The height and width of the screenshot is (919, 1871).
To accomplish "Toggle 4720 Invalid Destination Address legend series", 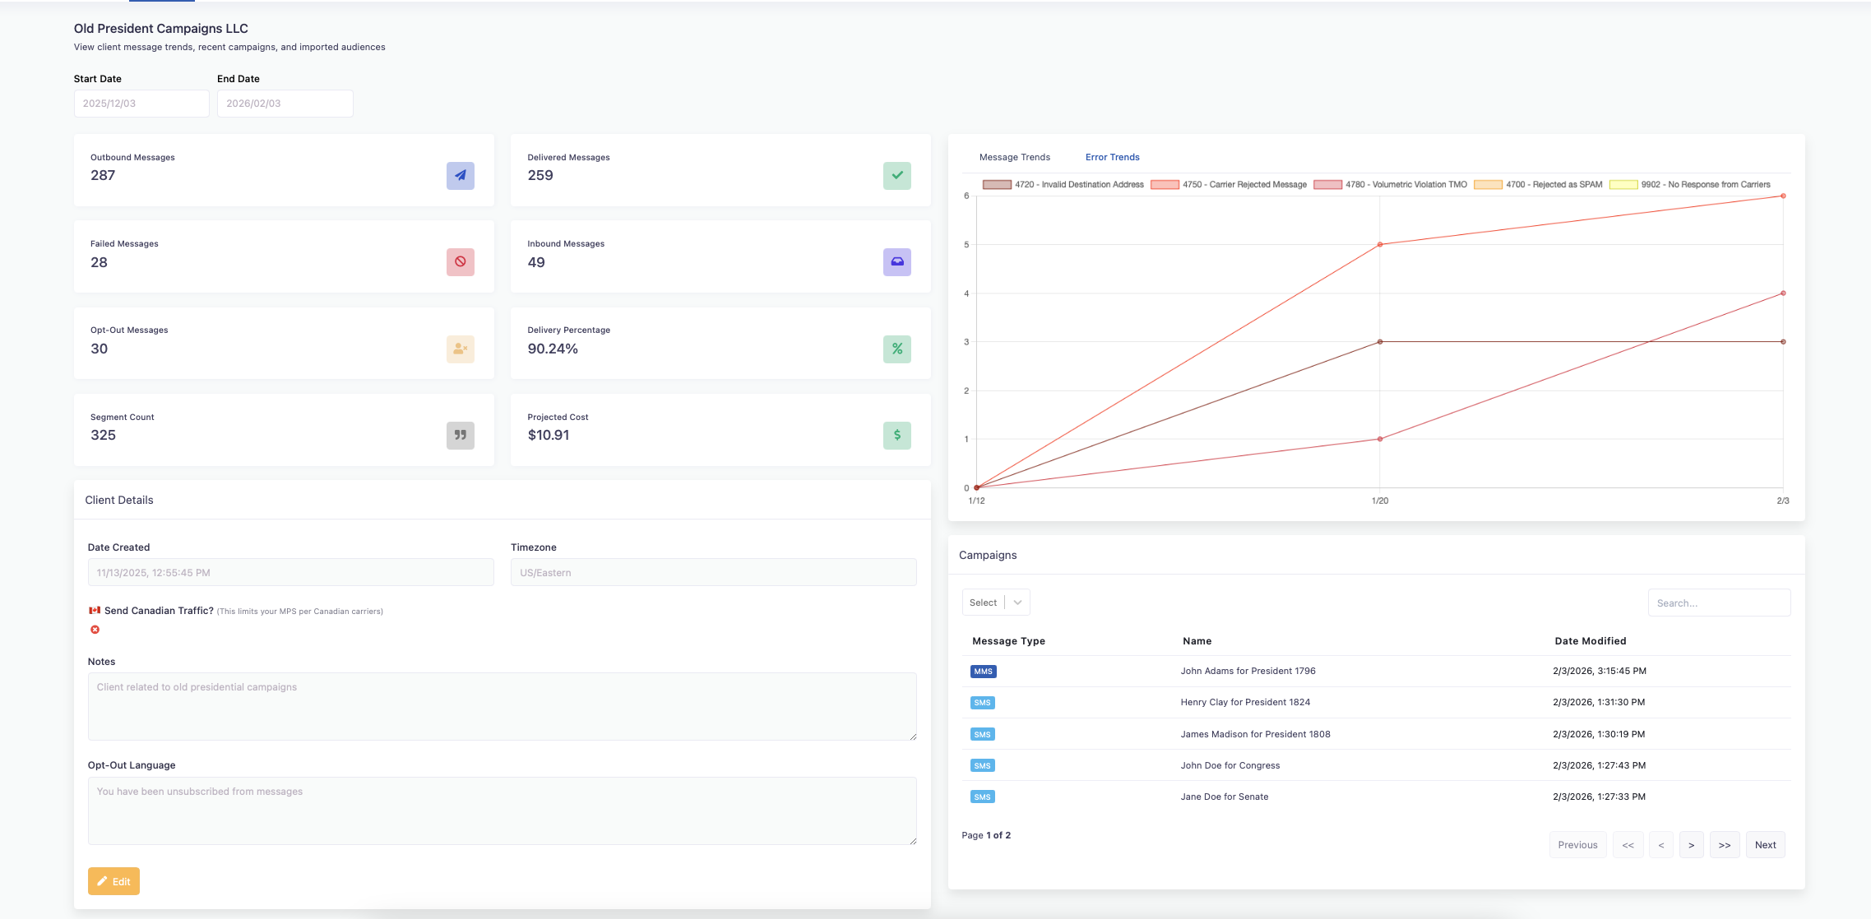I will (x=1063, y=185).
